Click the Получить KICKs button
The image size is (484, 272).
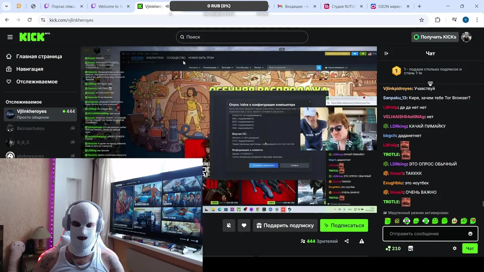tap(435, 37)
